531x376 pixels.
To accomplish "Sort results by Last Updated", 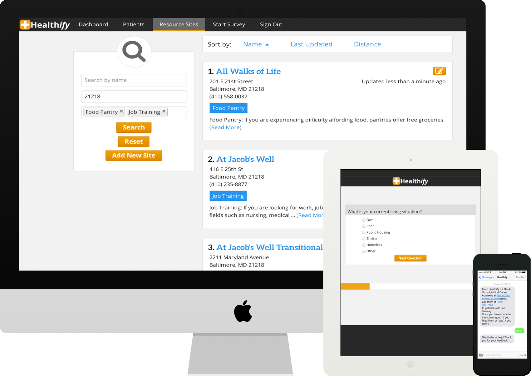I will pos(311,44).
